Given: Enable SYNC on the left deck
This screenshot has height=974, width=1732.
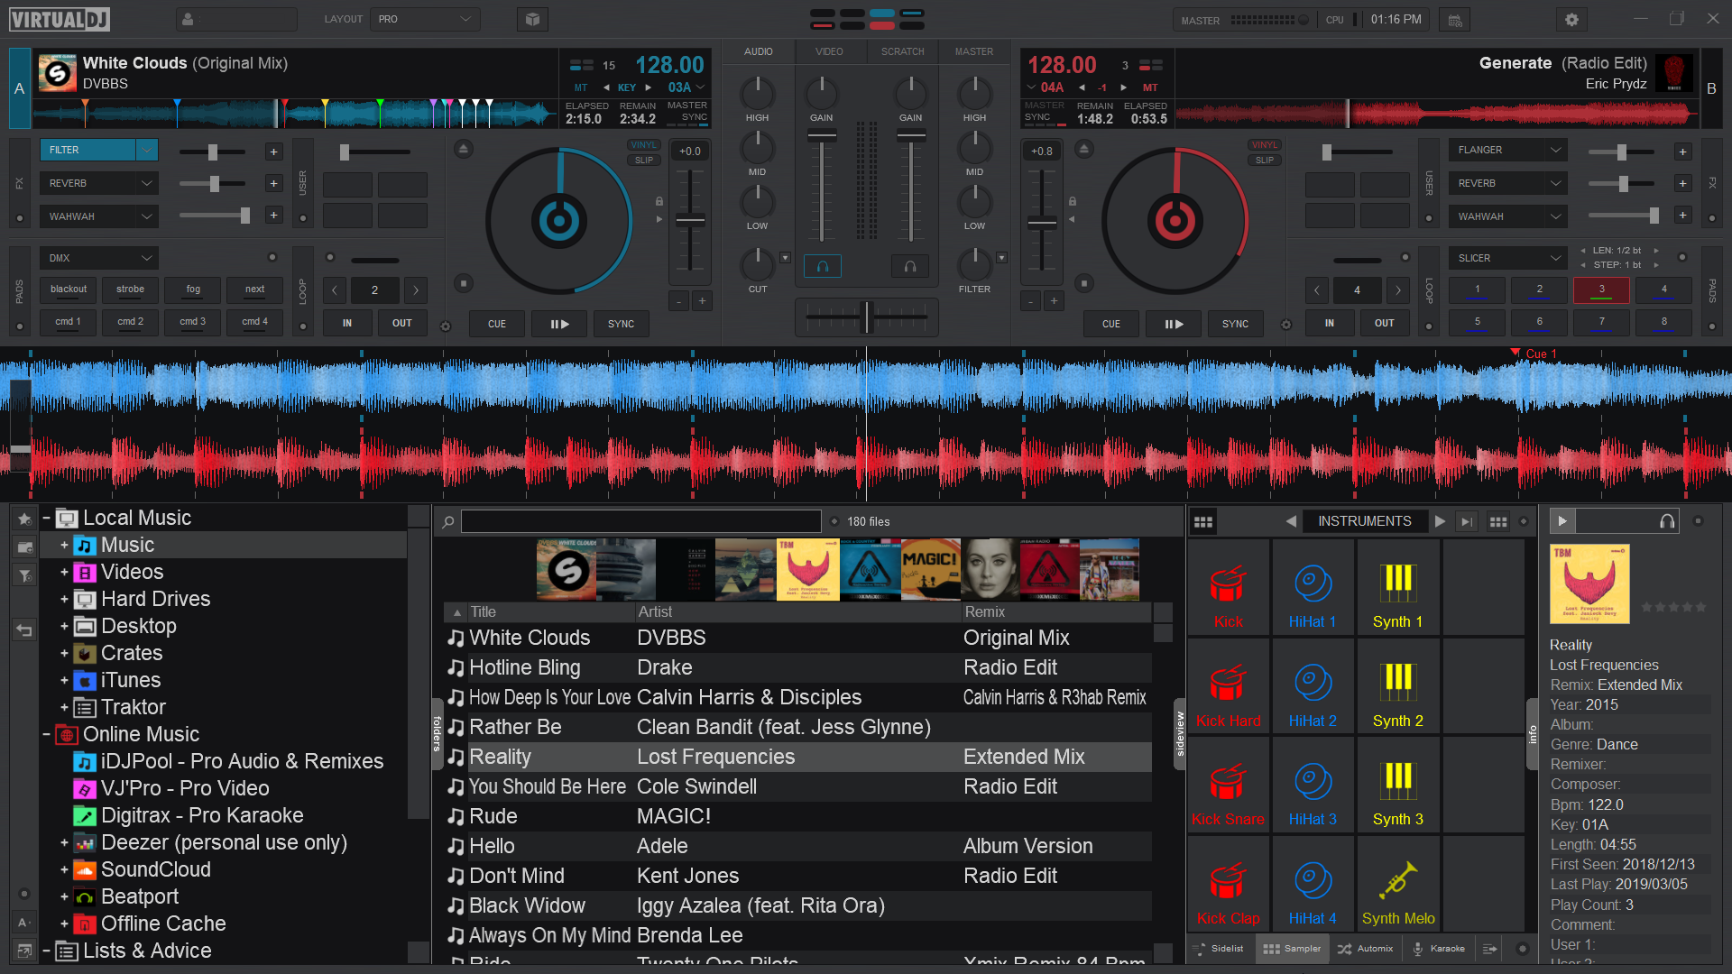Looking at the screenshot, I should point(621,324).
